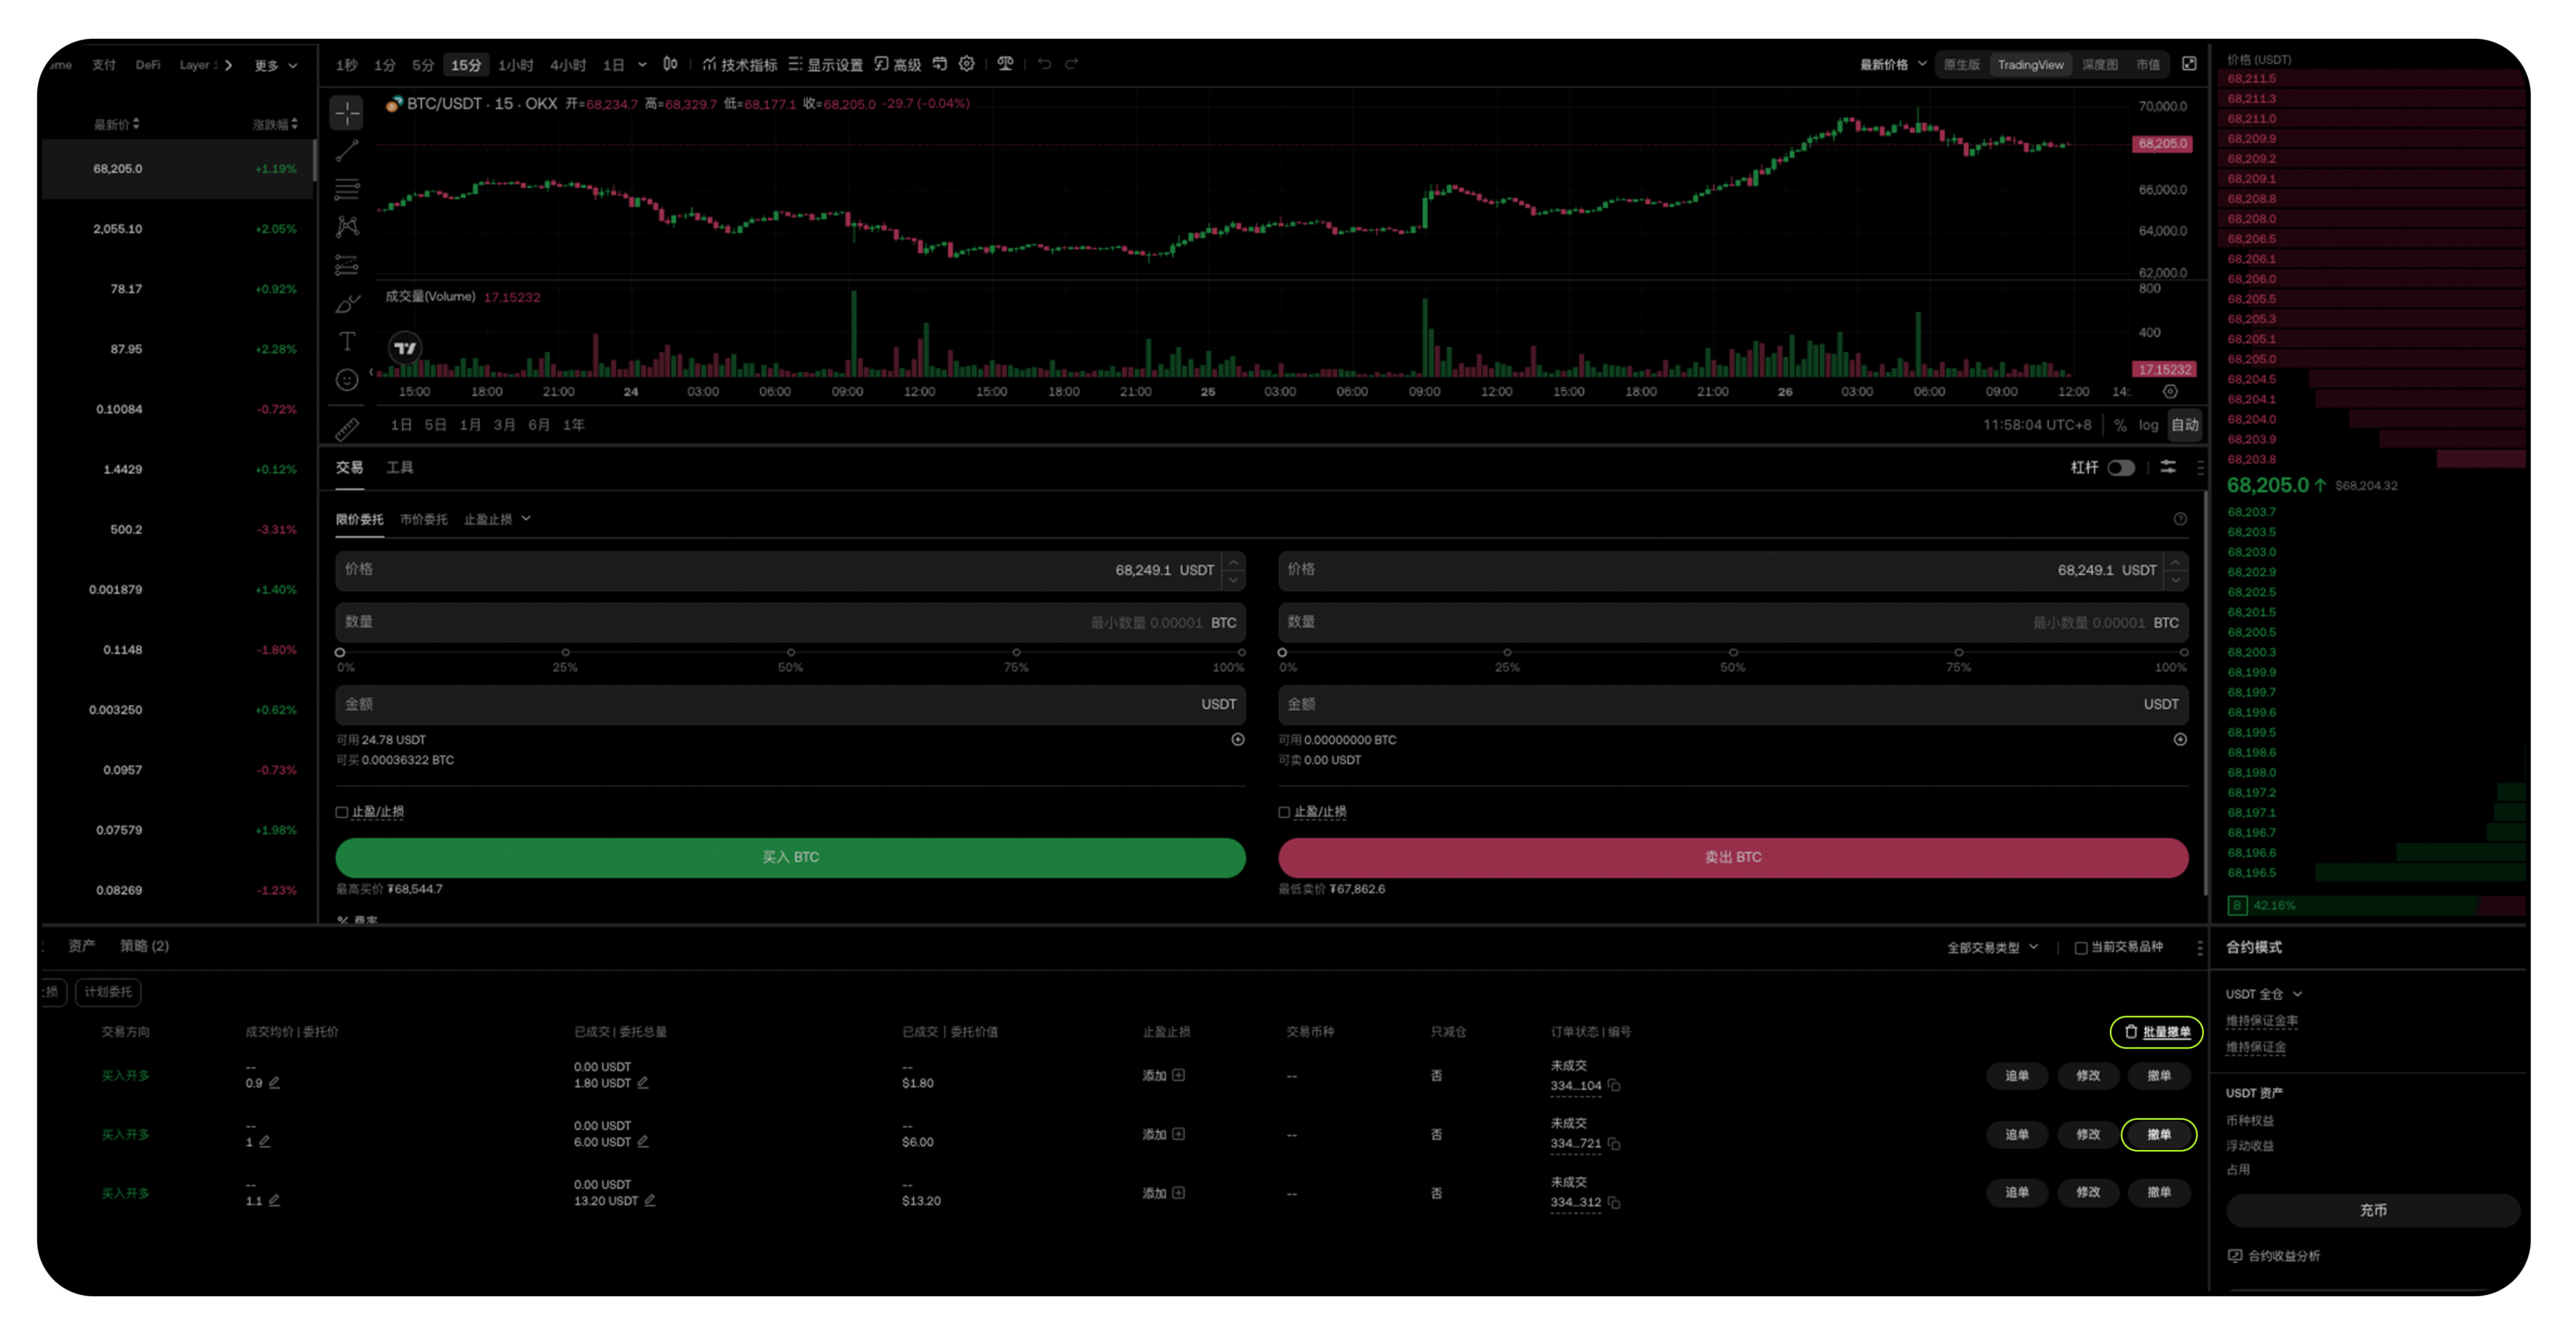The image size is (2576, 1335).
Task: Open the Strategies (策略) tab
Action: 145,946
